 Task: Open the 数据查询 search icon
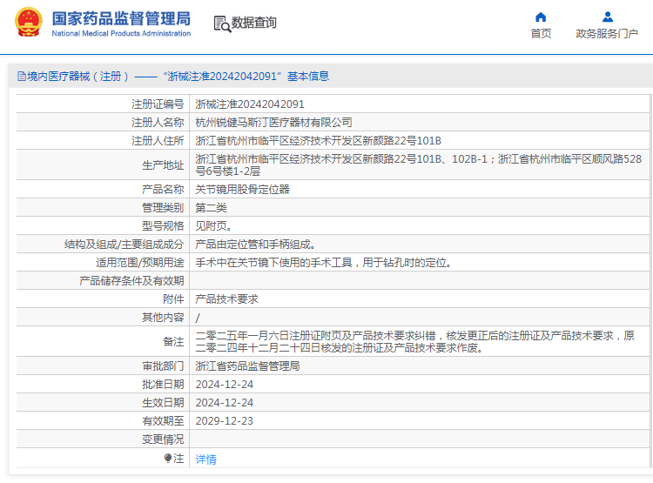point(222,23)
